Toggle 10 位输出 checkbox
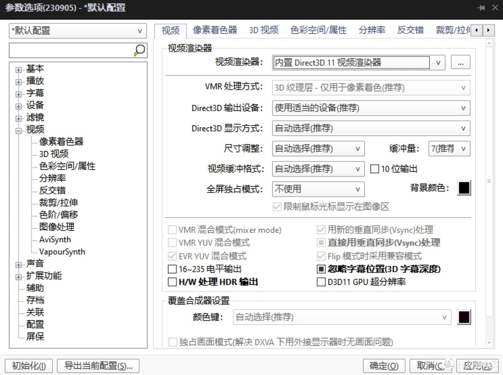 374,169
